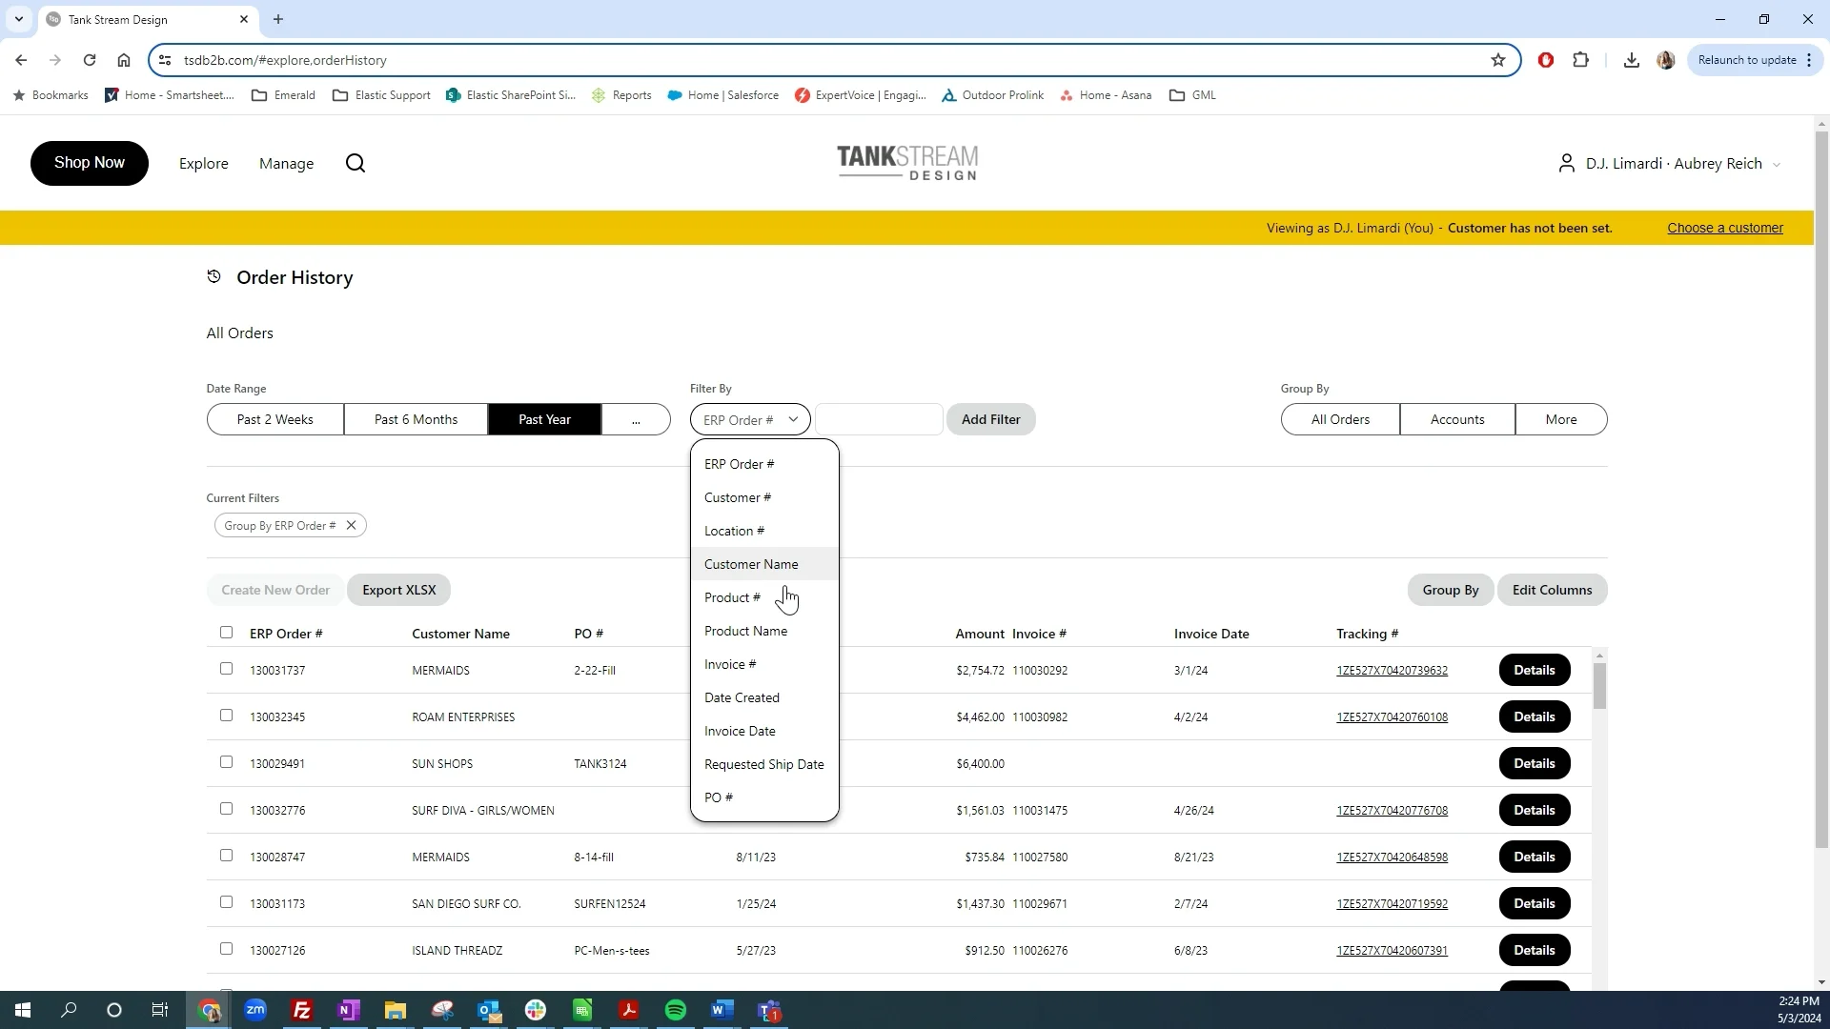The image size is (1830, 1029).
Task: Open the Explore navigation menu
Action: pyautogui.click(x=203, y=163)
